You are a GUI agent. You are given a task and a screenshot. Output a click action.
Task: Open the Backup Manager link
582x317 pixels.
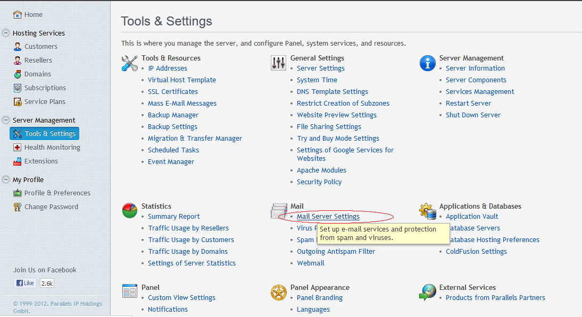[x=173, y=115]
